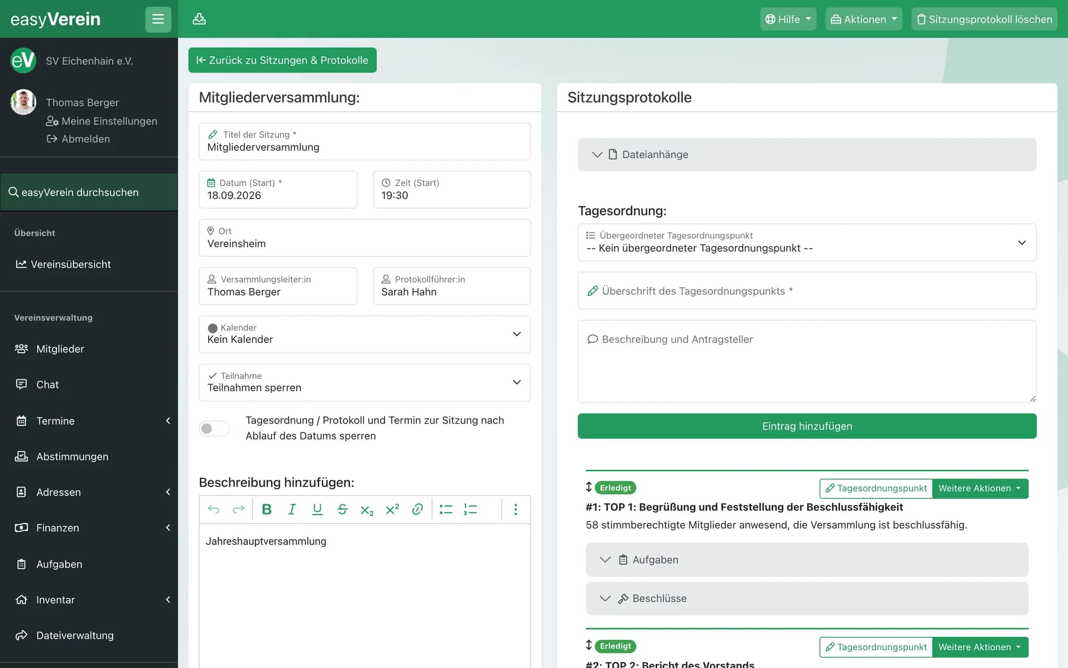Screen dimensions: 1068x668
Task: Toggle the hamburger sidebar menu button
Action: pos(158,19)
